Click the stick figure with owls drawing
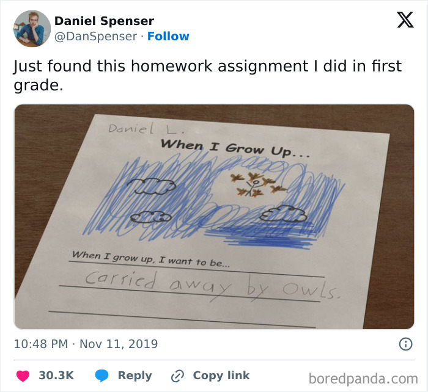Viewport: 428px width, 392px height. (251, 184)
